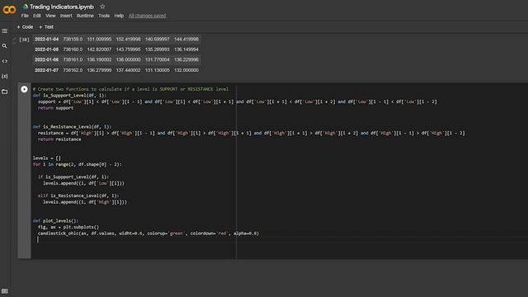Click the value 132.000000 in output table
This screenshot has height=297, width=528.
tap(186, 70)
